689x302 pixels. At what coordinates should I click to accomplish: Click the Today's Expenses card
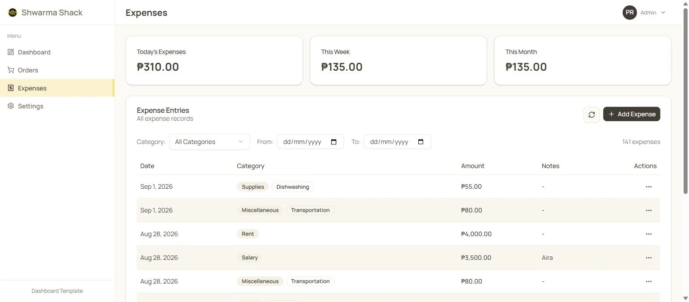tap(214, 61)
